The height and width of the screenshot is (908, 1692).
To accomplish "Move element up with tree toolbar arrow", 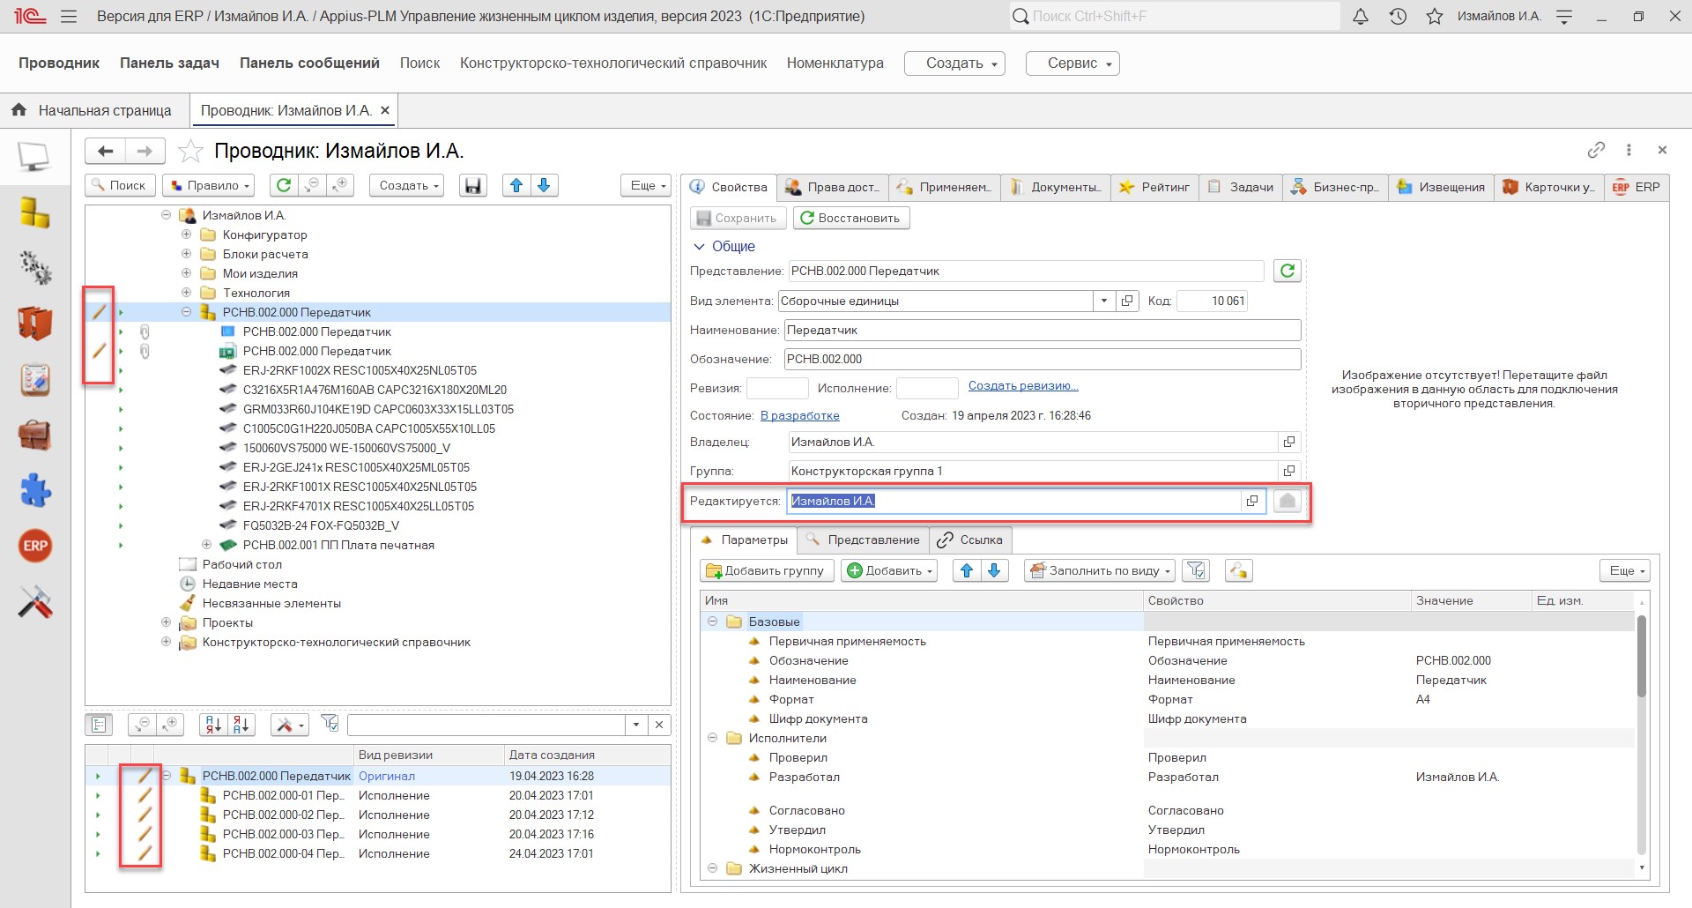I will click(x=516, y=185).
